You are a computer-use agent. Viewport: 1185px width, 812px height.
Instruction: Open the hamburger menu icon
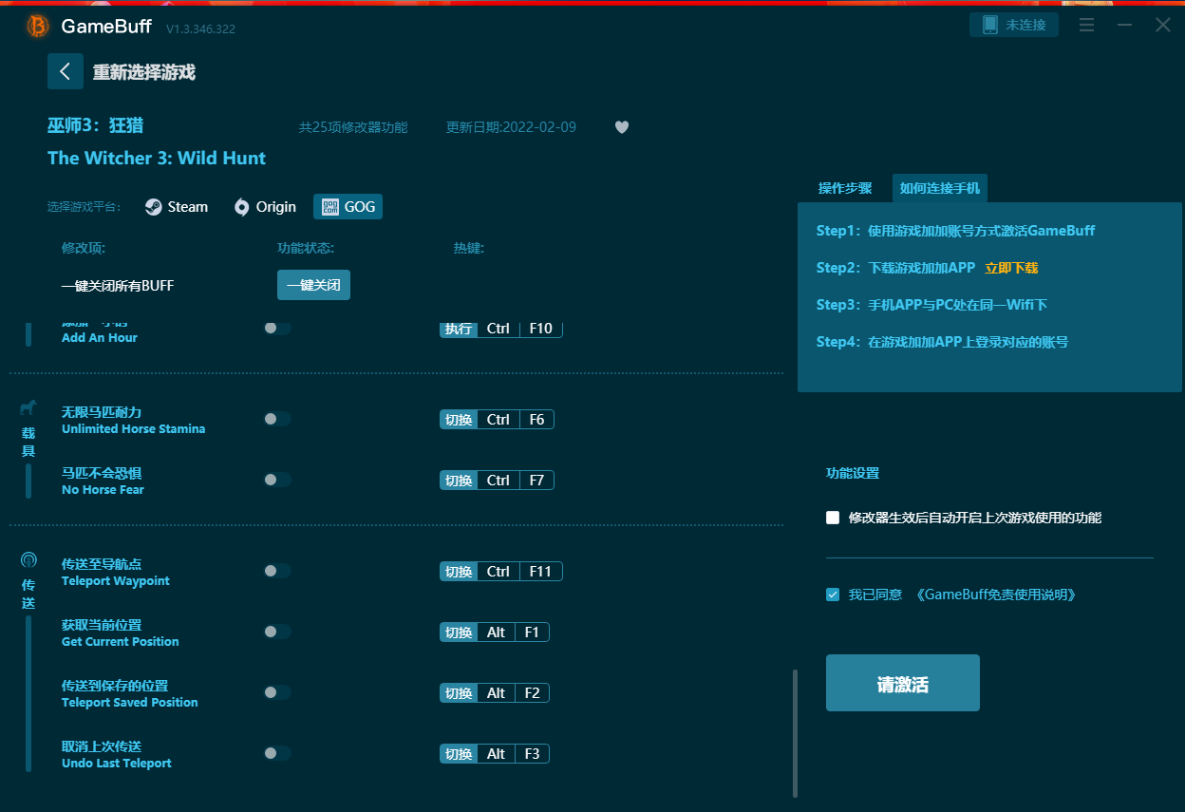pyautogui.click(x=1087, y=25)
